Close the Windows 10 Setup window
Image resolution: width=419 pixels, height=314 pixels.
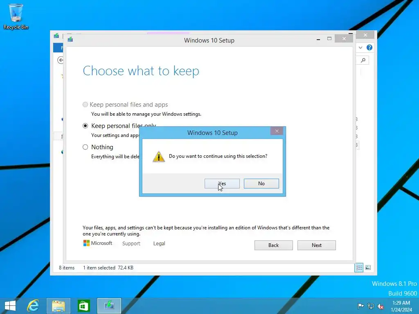point(344,39)
